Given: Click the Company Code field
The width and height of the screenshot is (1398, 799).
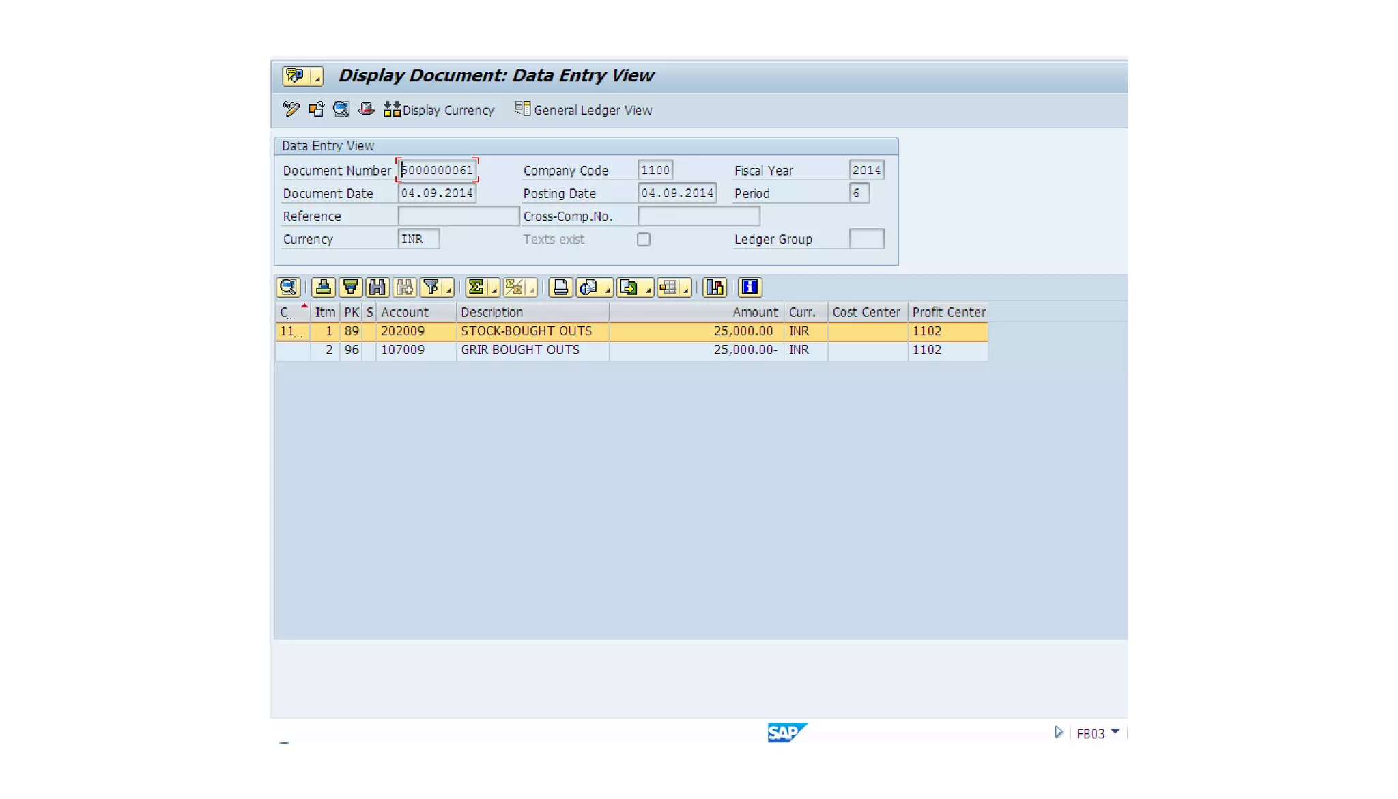Looking at the screenshot, I should coord(655,170).
